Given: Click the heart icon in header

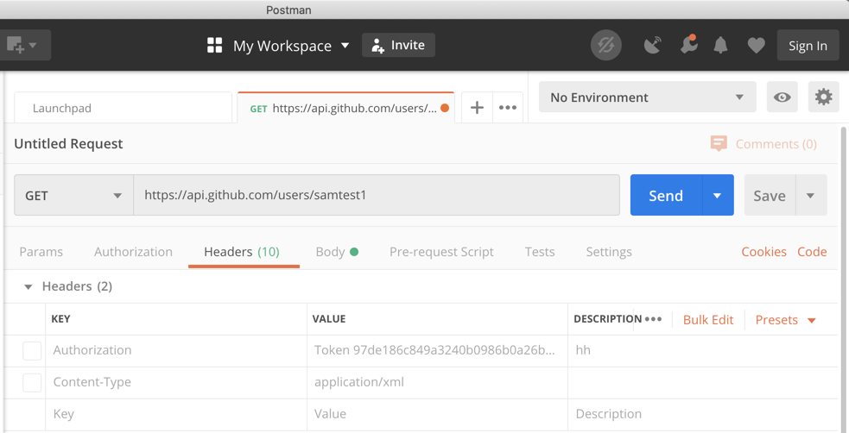Looking at the screenshot, I should [x=756, y=46].
